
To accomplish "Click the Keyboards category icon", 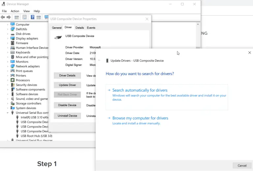I will pyautogui.click(x=13, y=52).
